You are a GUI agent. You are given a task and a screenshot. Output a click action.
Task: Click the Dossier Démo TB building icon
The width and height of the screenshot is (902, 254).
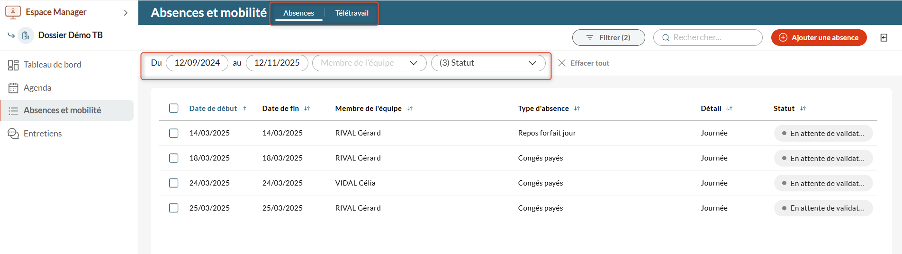click(26, 35)
